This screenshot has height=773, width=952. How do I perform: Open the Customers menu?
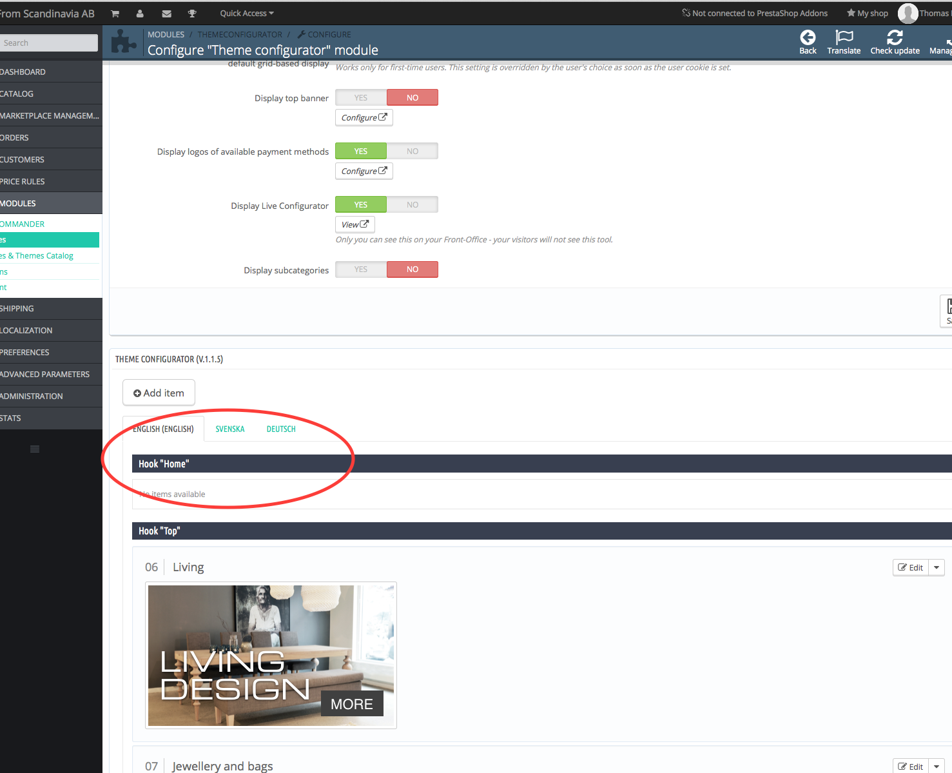[51, 159]
